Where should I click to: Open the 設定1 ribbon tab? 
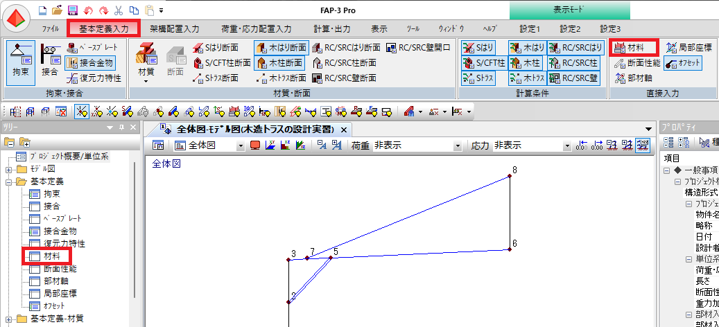[530, 29]
